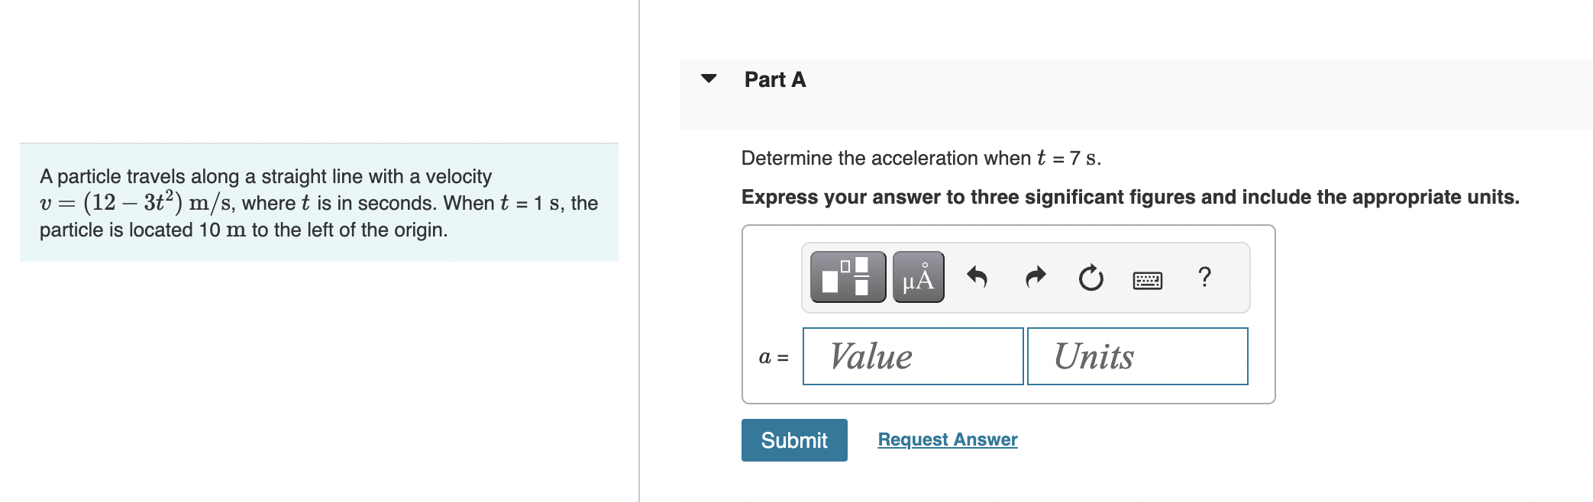The height and width of the screenshot is (502, 1593).
Task: Click inside the Value field
Action: pyautogui.click(x=912, y=356)
